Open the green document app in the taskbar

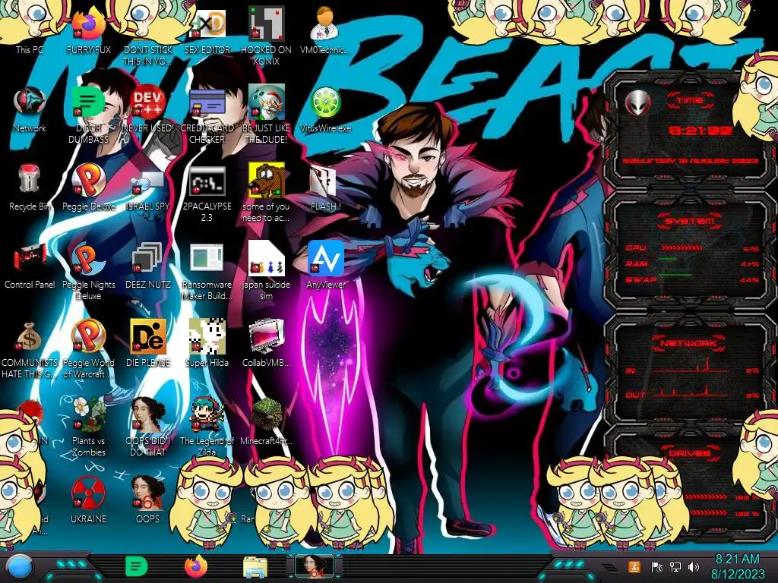pyautogui.click(x=137, y=566)
